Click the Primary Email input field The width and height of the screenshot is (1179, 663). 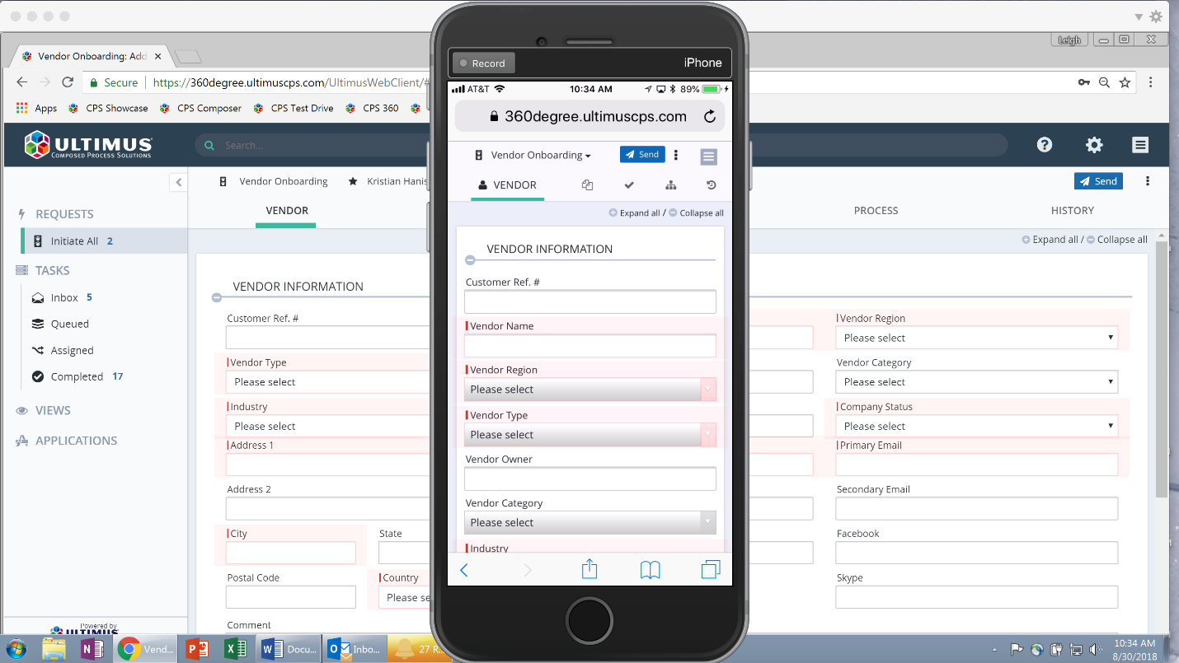point(976,465)
